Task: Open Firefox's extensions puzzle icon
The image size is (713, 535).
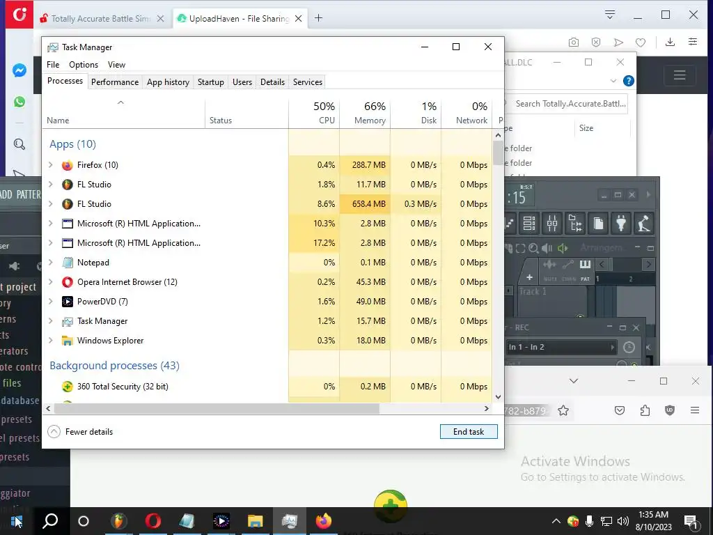Action: 645,411
